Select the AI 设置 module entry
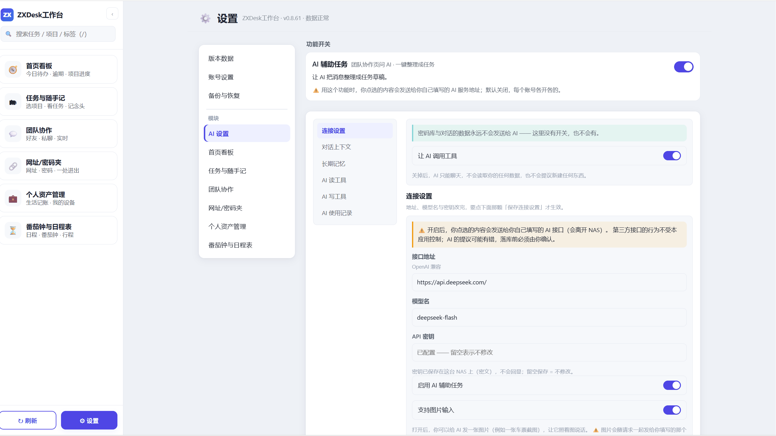The height and width of the screenshot is (436, 776). pyautogui.click(x=247, y=133)
